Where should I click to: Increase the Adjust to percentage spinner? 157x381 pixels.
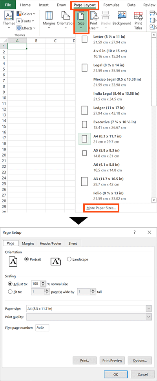43,282
